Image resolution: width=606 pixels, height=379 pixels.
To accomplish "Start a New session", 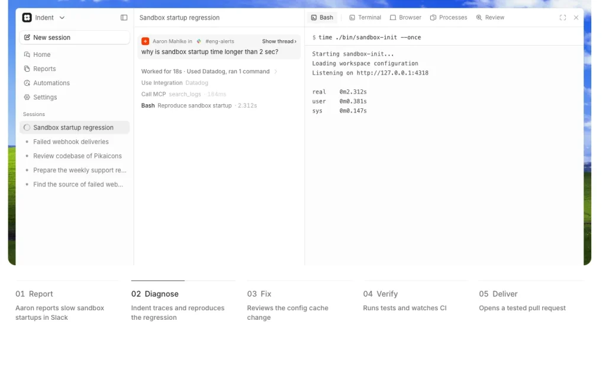I will [x=75, y=37].
